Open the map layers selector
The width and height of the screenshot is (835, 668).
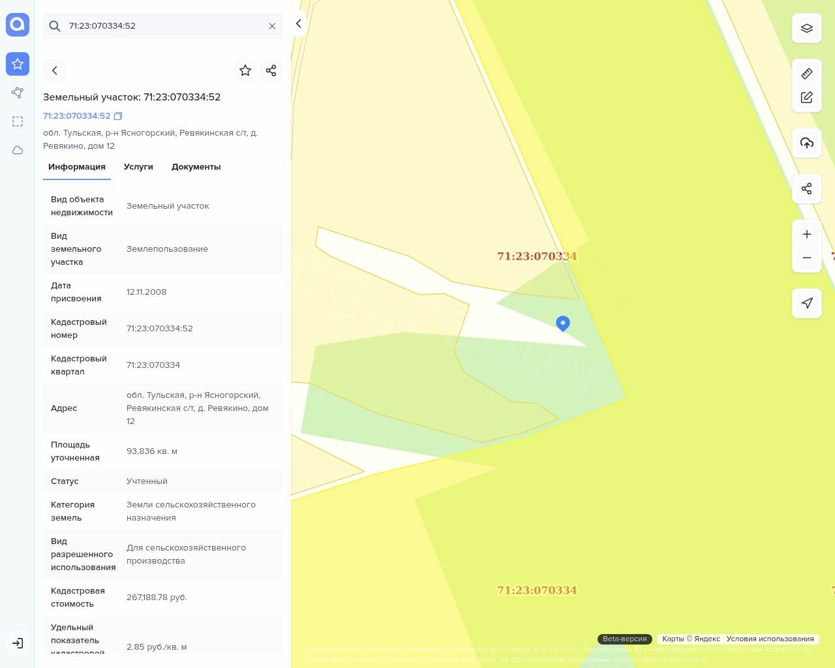[x=806, y=28]
